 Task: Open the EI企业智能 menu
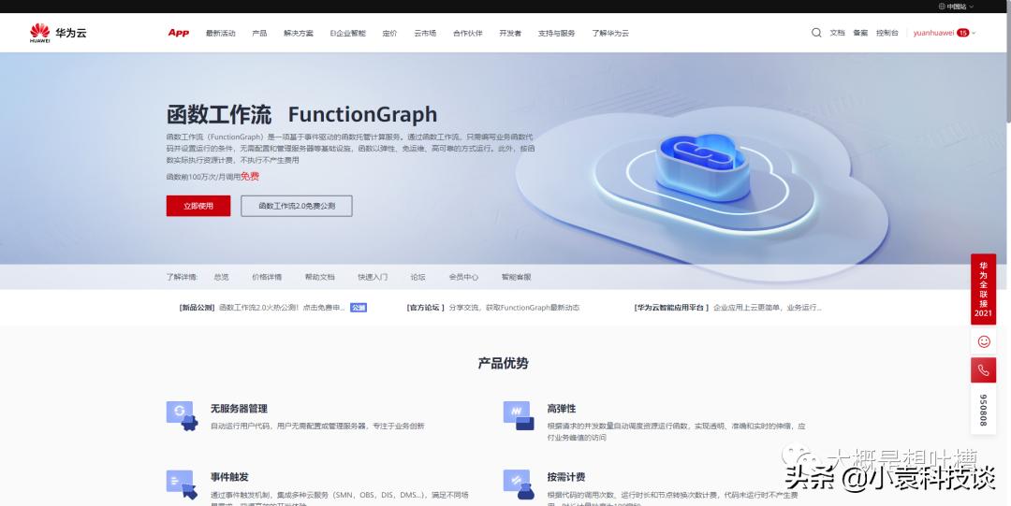click(347, 33)
